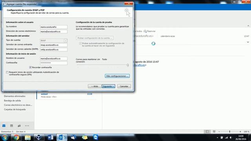The image size is (251, 141).
Task: Click the Elementos: 5 status bar text
Action: coord(7,132)
